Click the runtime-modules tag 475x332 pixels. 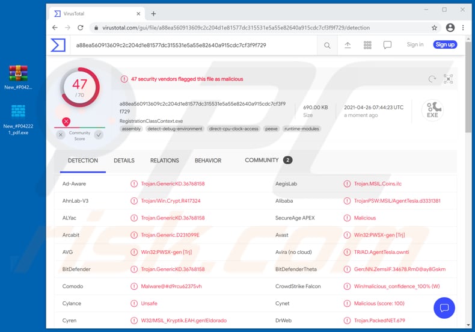302,129
